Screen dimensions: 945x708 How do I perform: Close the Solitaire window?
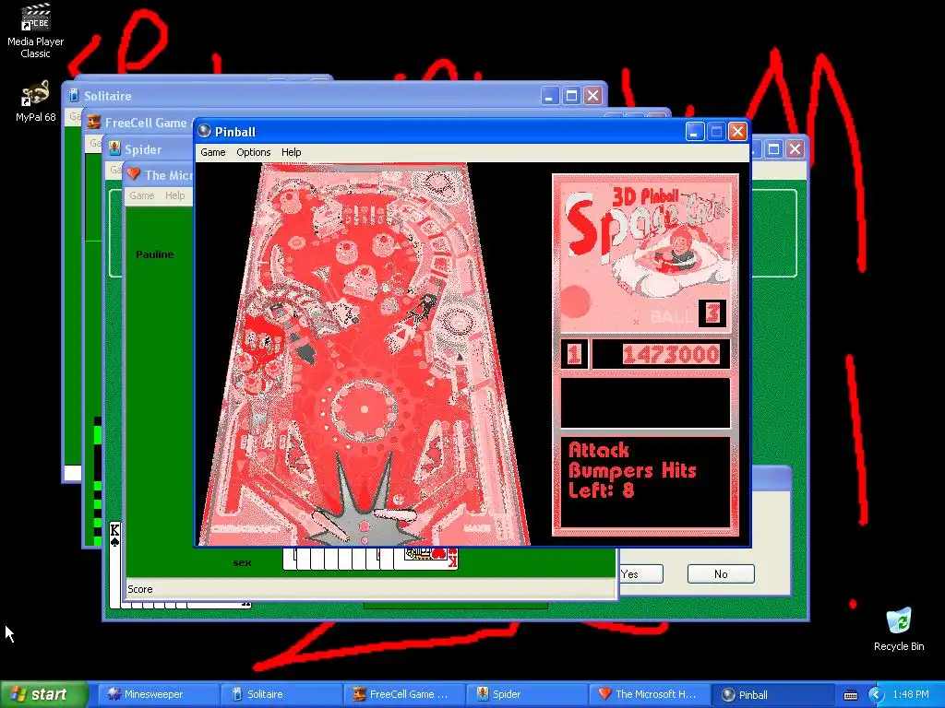[593, 95]
